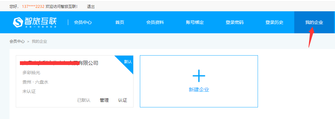Click the 管理 link on company card
Viewport: 335px width, 119px height.
point(104,100)
